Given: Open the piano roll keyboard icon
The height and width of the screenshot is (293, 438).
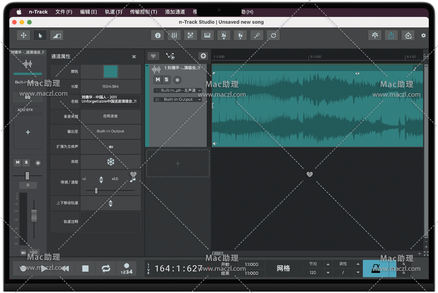Looking at the screenshot, I should 207,35.
